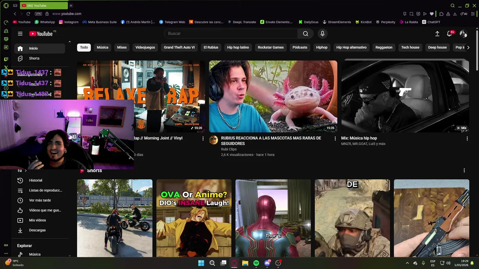Go to Inicio in the sidebar

coord(39,48)
